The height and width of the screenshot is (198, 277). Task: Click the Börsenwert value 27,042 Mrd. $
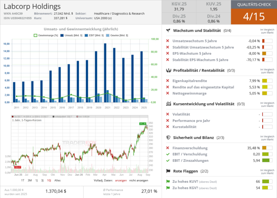pyautogui.click(x=63, y=14)
